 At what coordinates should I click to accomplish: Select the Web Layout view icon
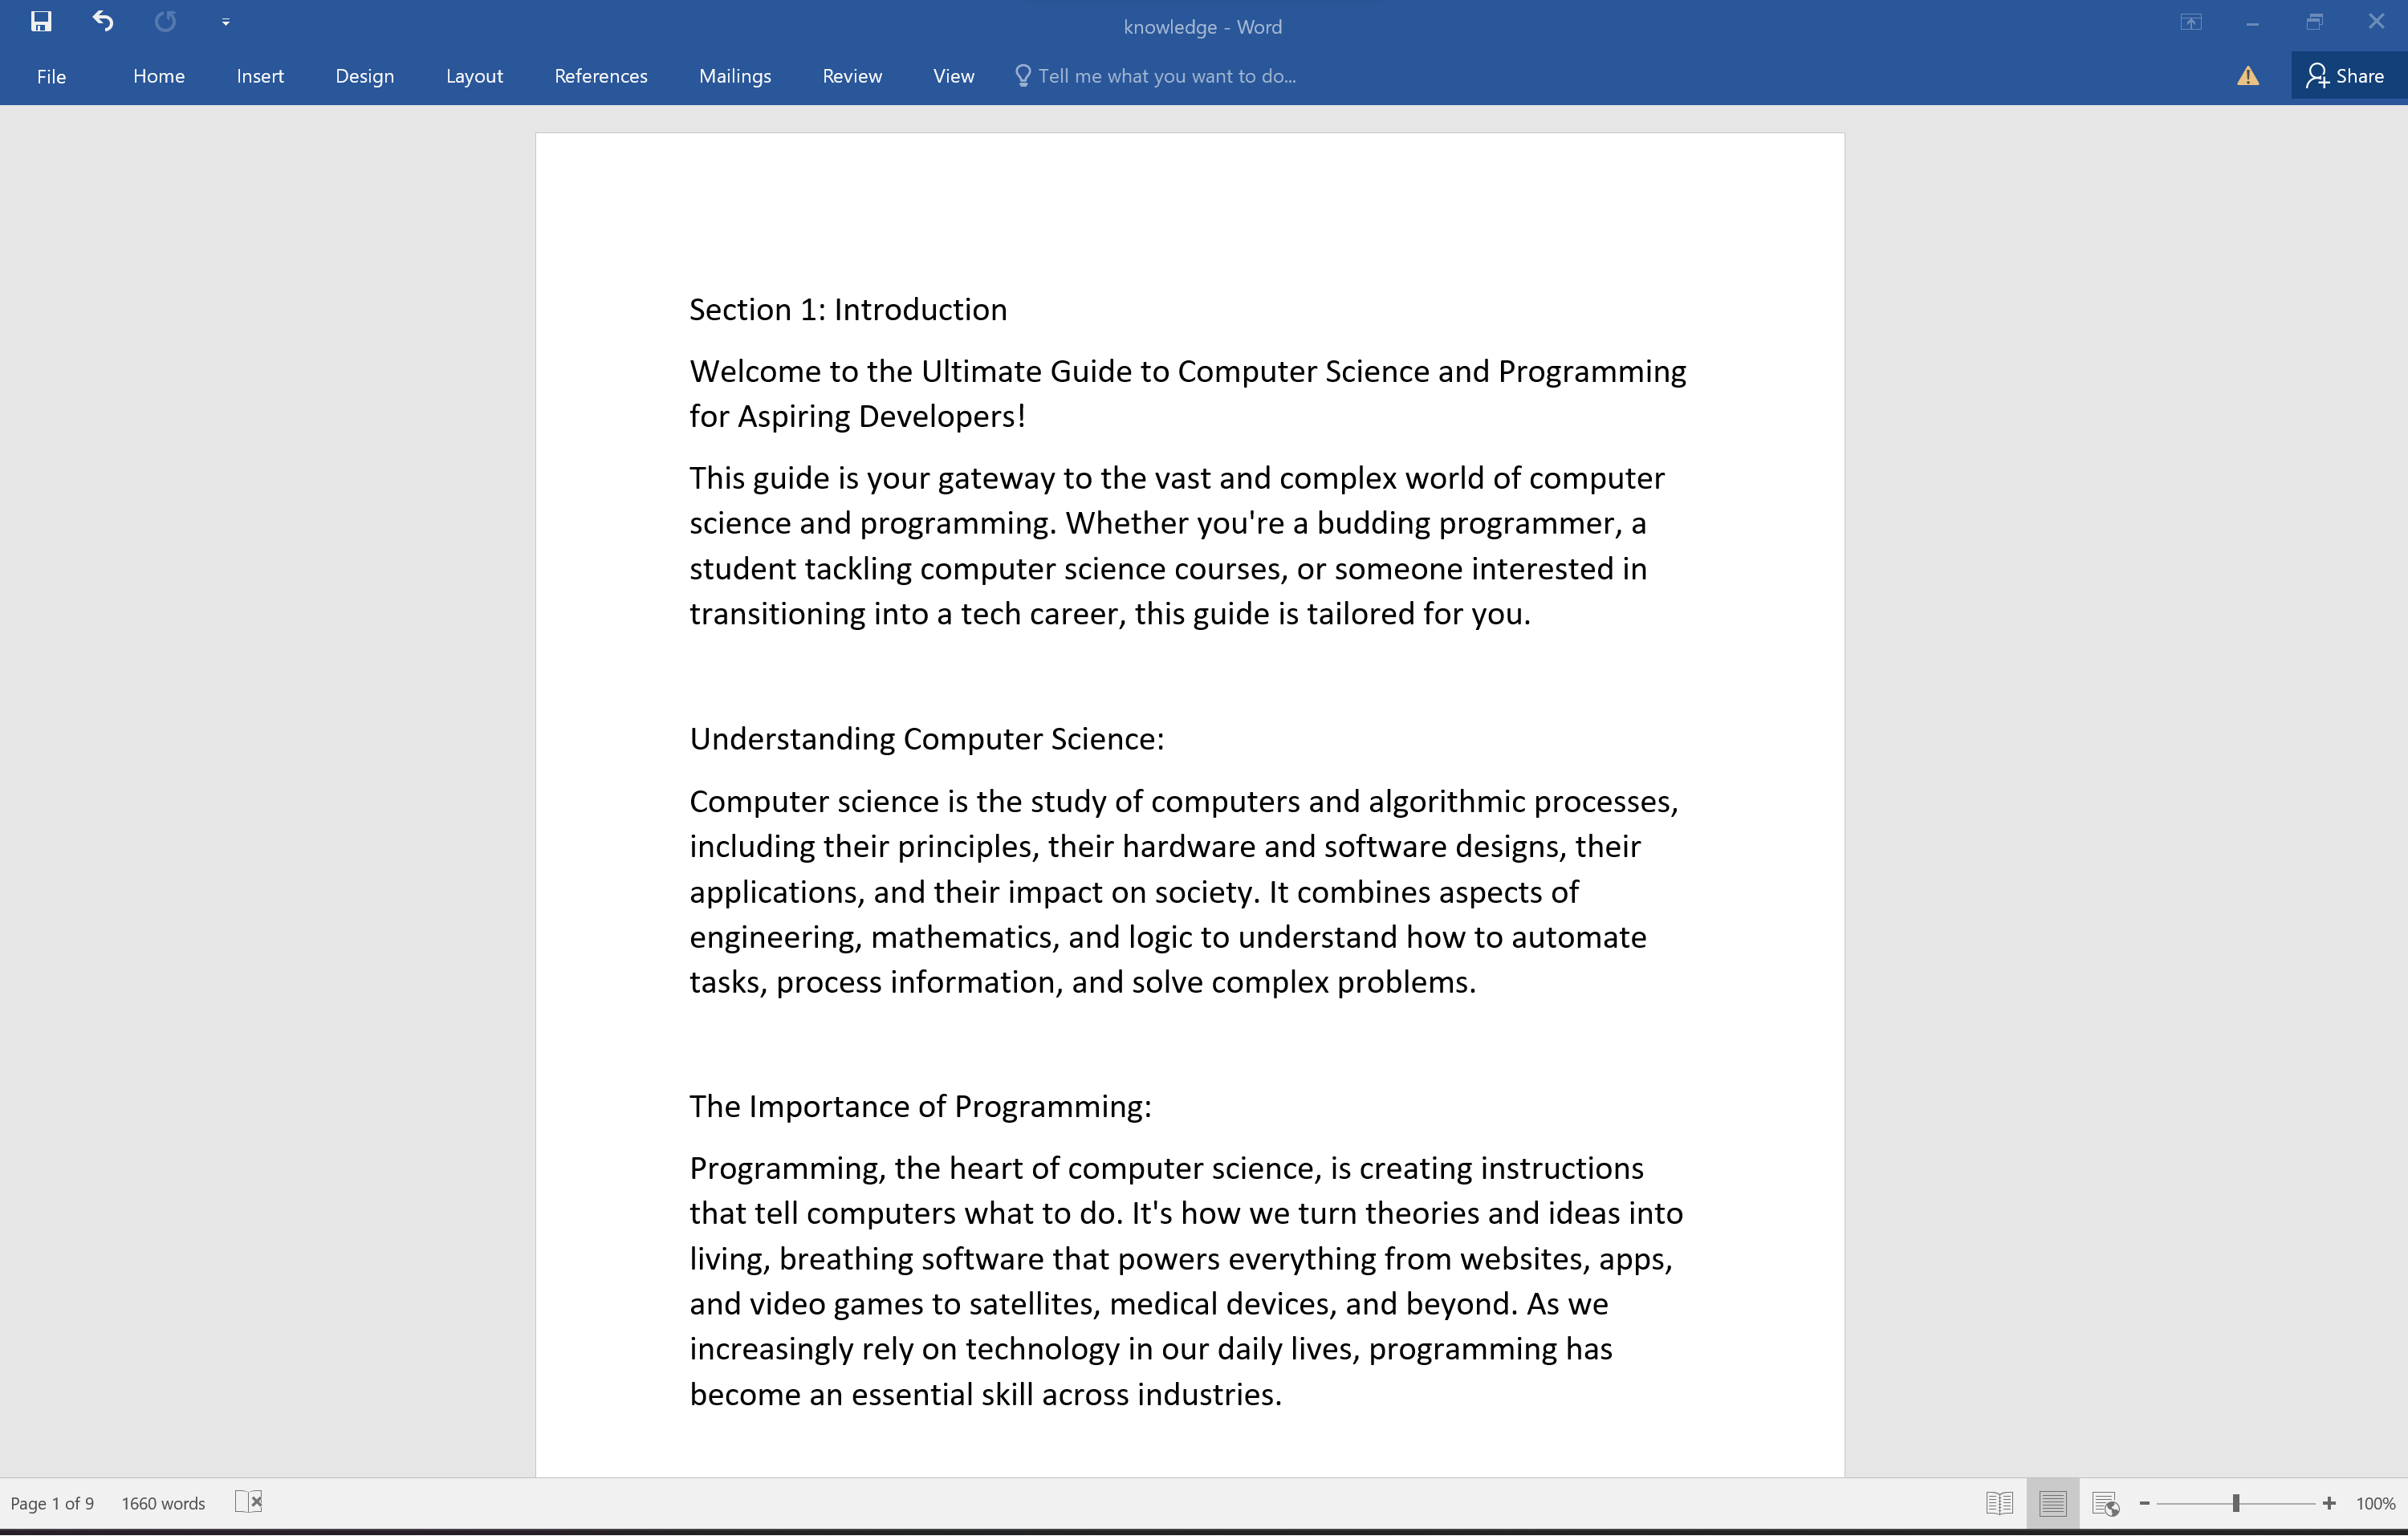pyautogui.click(x=2105, y=1503)
